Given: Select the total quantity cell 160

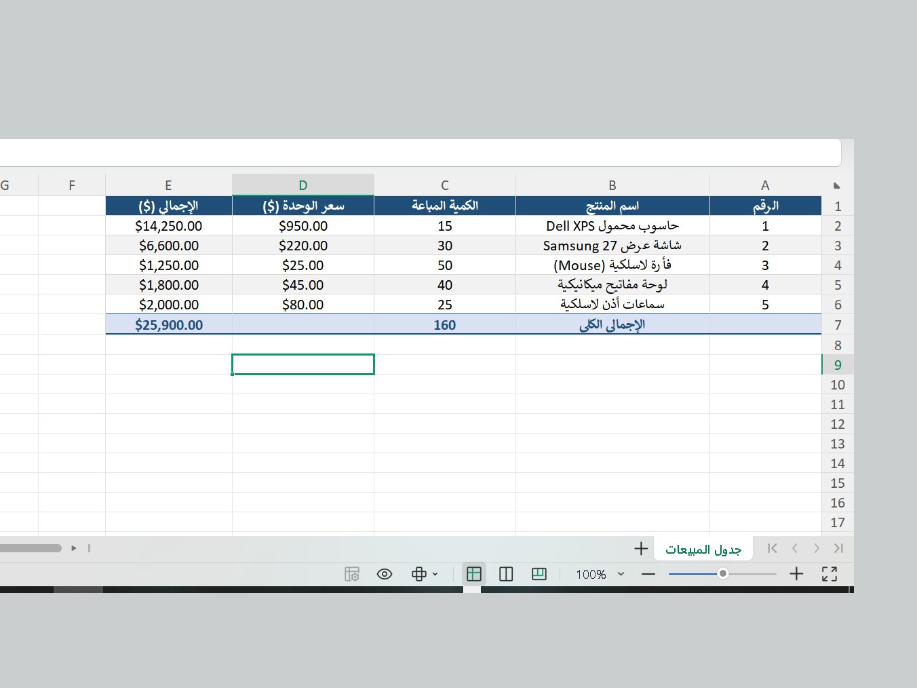Looking at the screenshot, I should pos(445,325).
